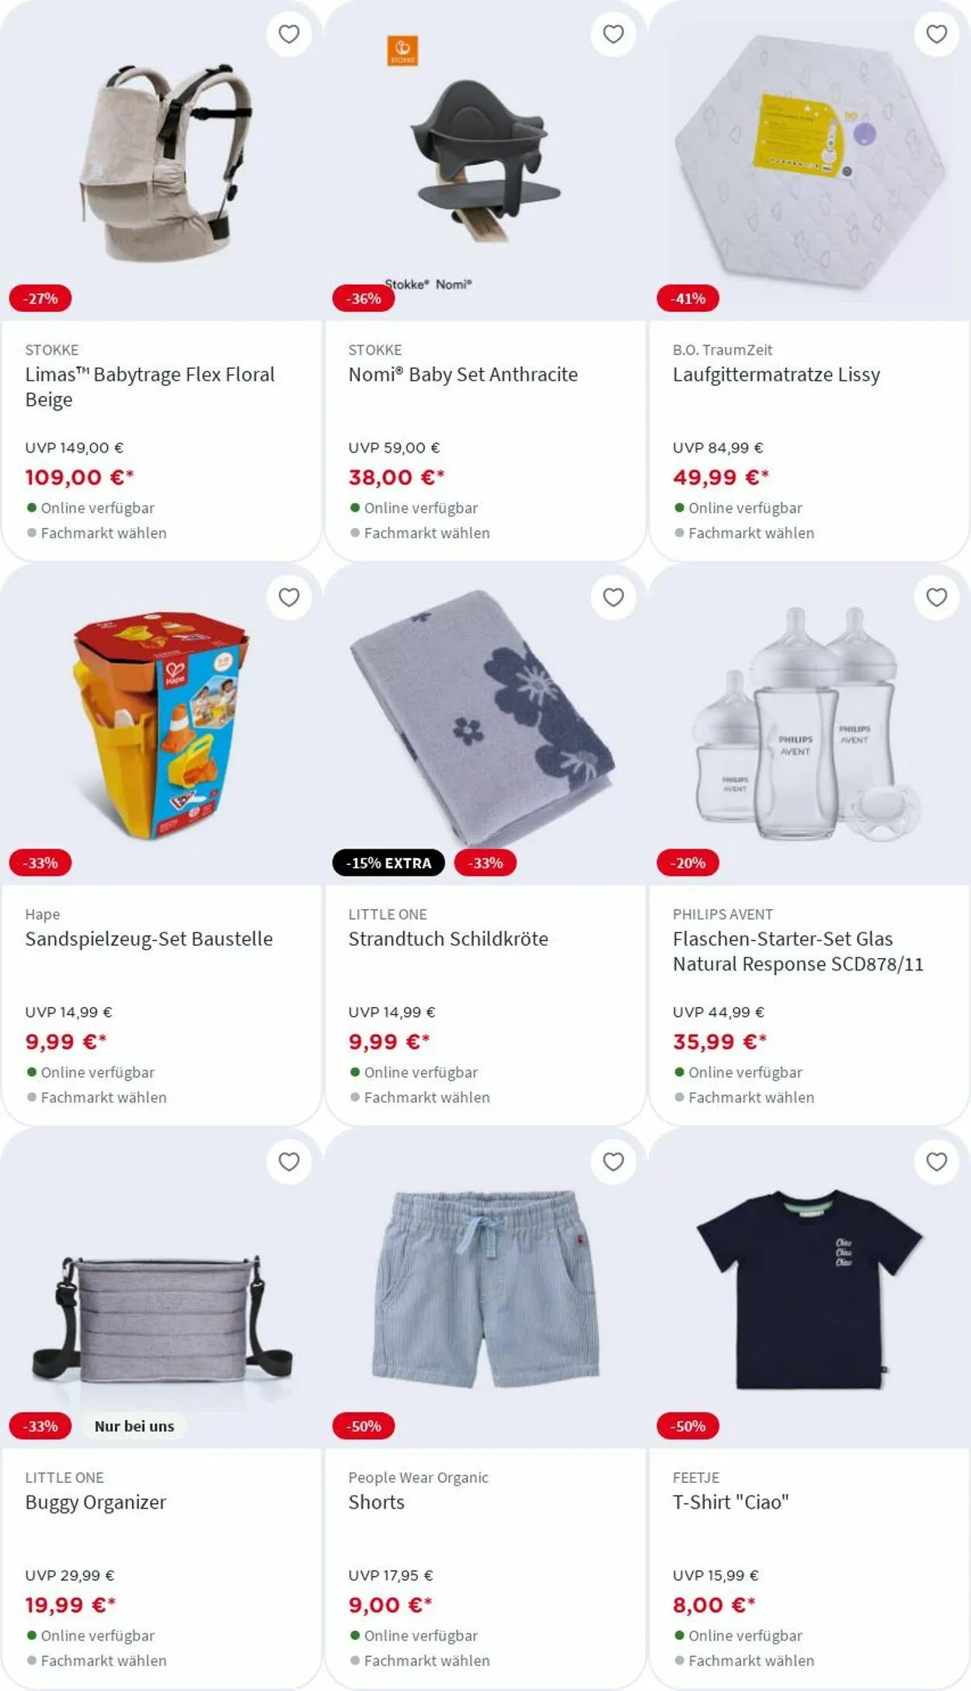Heart the Hape Sandspielzeug-Set Baustelle
The image size is (971, 1691).
pos(289,597)
